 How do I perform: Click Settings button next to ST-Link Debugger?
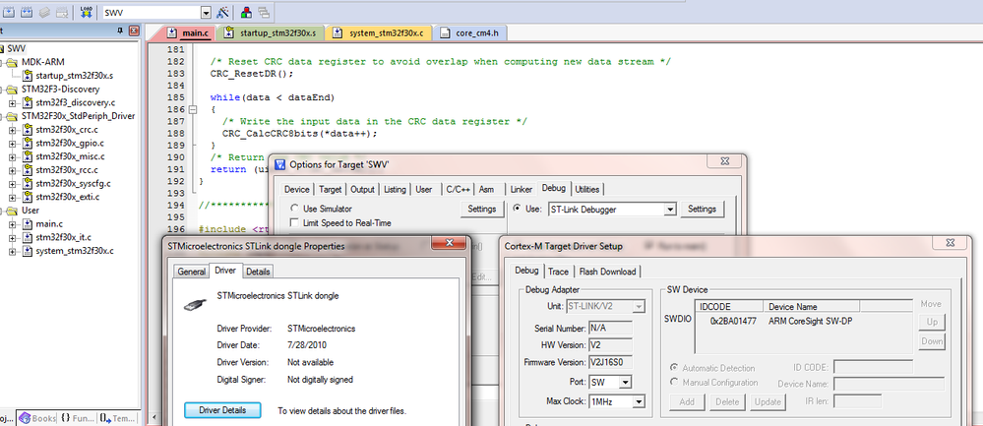coord(702,209)
